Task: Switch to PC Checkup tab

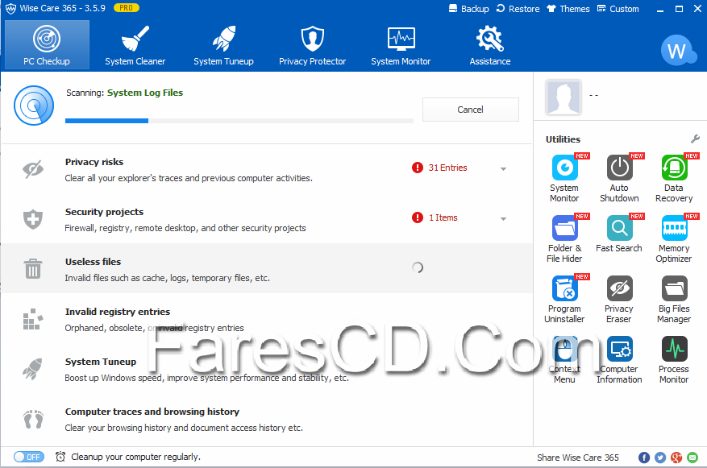Action: pos(47,44)
